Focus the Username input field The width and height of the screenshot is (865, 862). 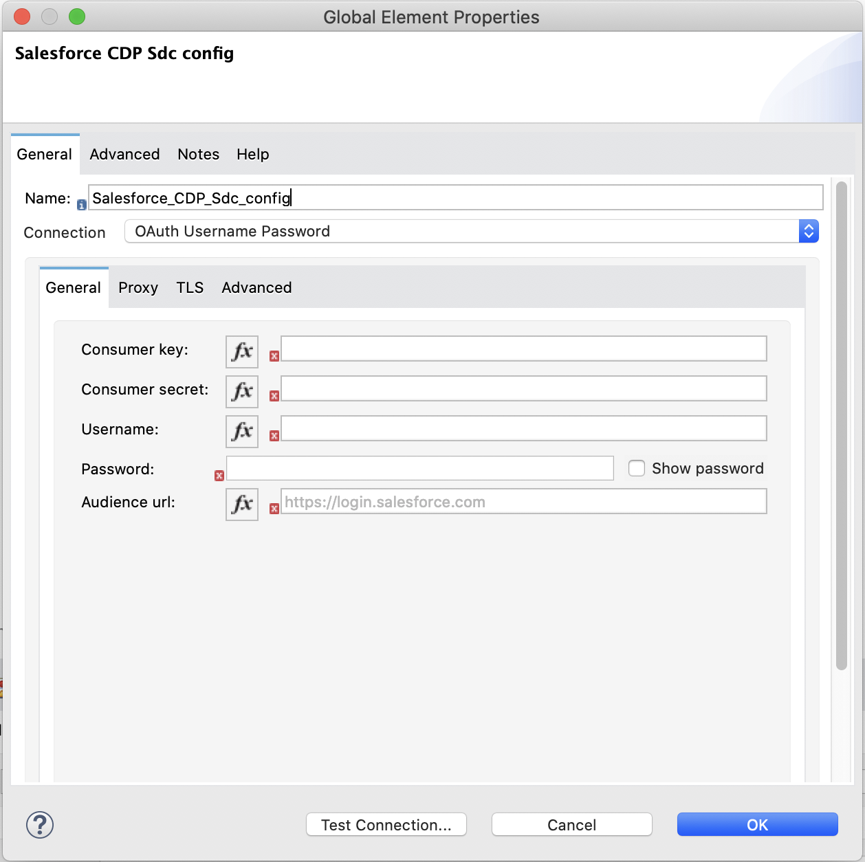point(524,428)
